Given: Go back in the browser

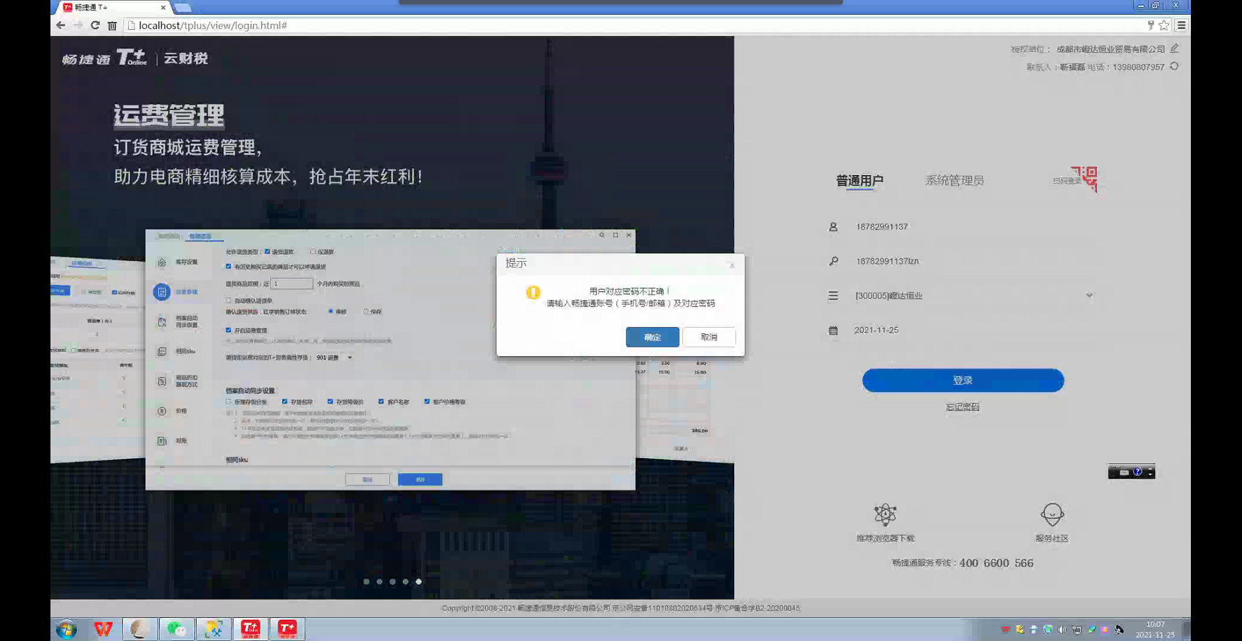Looking at the screenshot, I should pos(61,25).
